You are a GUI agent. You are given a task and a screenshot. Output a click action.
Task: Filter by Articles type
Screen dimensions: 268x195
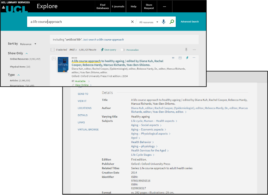(20, 80)
